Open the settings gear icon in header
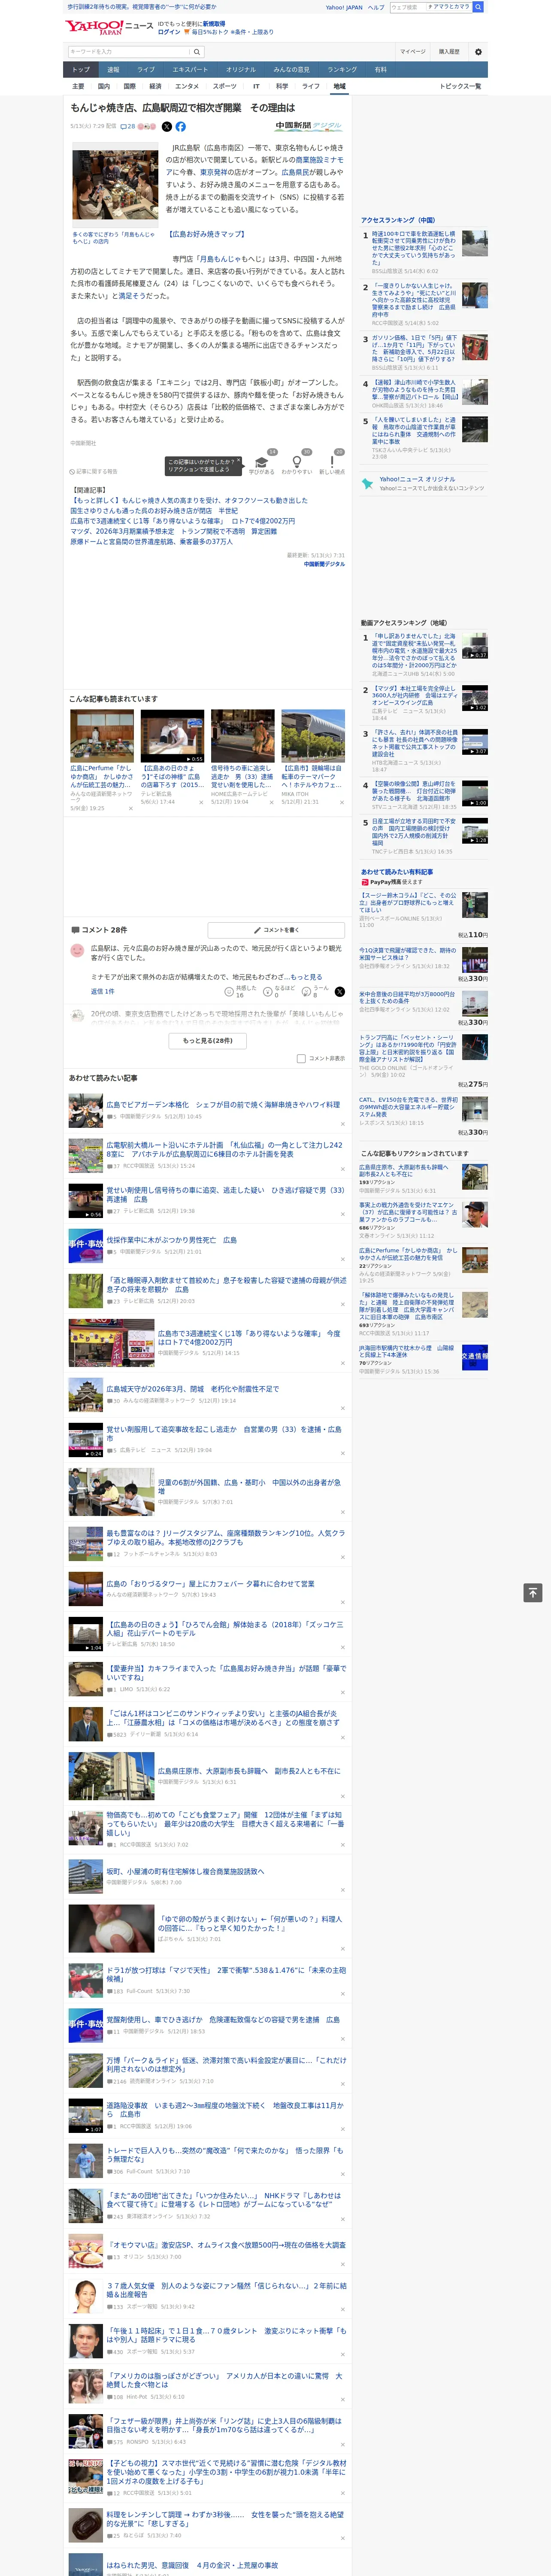 coord(477,52)
